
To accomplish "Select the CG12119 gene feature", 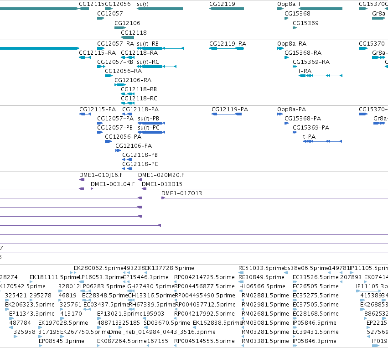I will pyautogui.click(x=227, y=9).
